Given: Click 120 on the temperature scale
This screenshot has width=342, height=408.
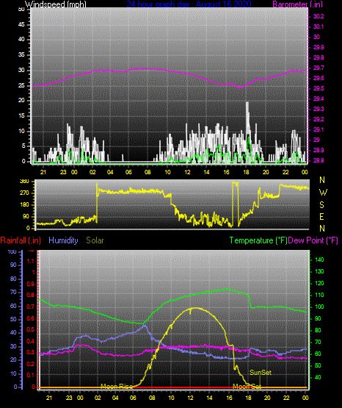Looking at the screenshot, I should tap(319, 283).
